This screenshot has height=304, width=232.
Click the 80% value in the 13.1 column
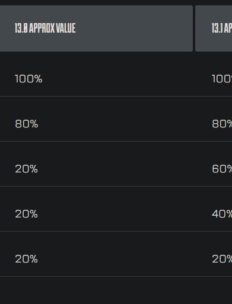pyautogui.click(x=222, y=124)
